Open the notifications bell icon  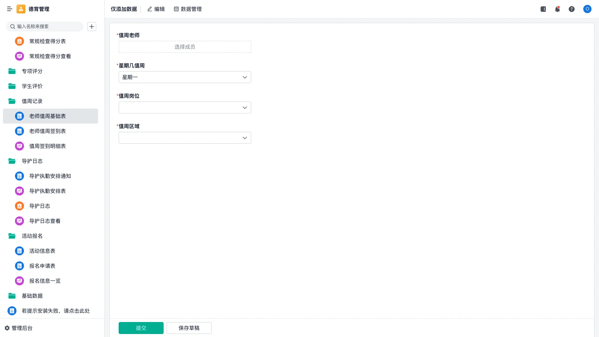pos(557,9)
